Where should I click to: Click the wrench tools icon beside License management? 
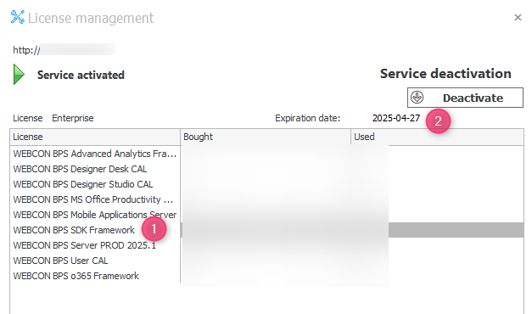pos(17,17)
